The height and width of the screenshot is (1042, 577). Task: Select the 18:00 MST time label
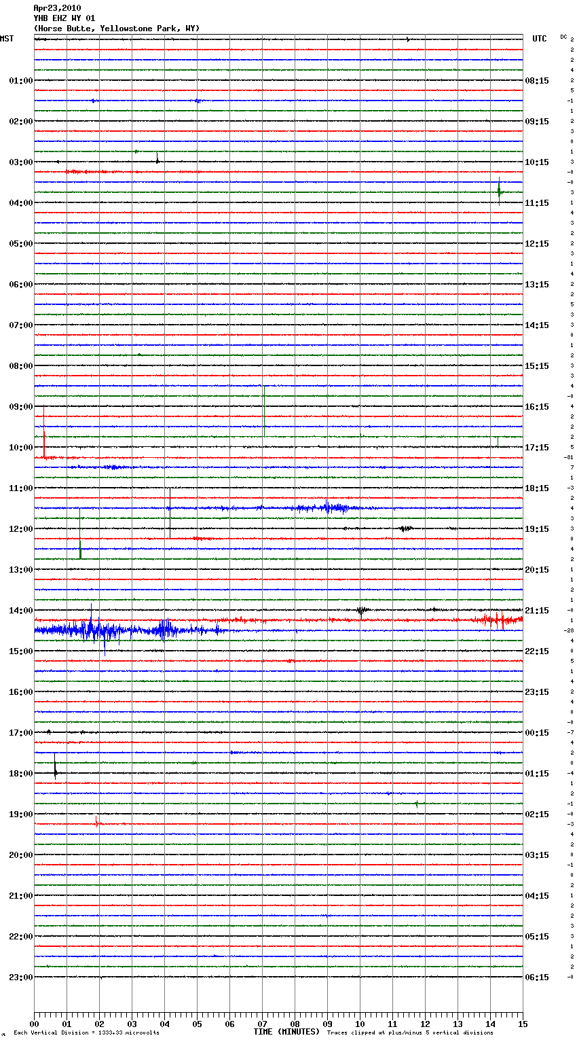(x=21, y=773)
